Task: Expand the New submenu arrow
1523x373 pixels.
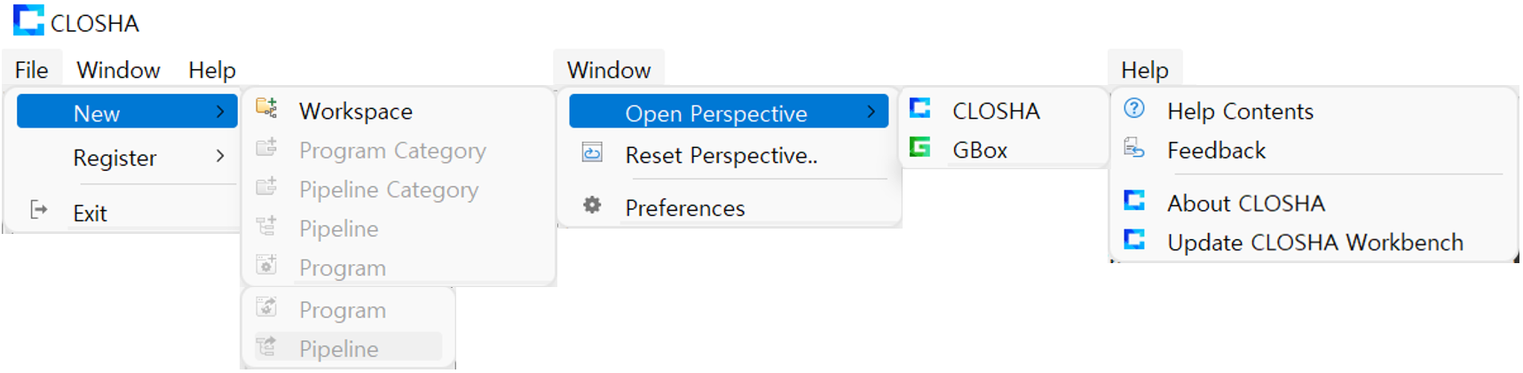Action: tap(220, 112)
